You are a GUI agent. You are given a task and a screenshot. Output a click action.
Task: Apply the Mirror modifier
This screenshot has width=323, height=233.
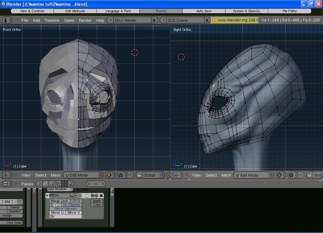pyautogui.click(x=97, y=201)
